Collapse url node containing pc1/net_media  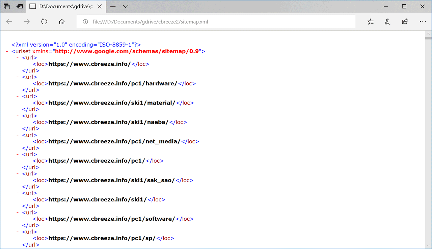[x=18, y=135]
